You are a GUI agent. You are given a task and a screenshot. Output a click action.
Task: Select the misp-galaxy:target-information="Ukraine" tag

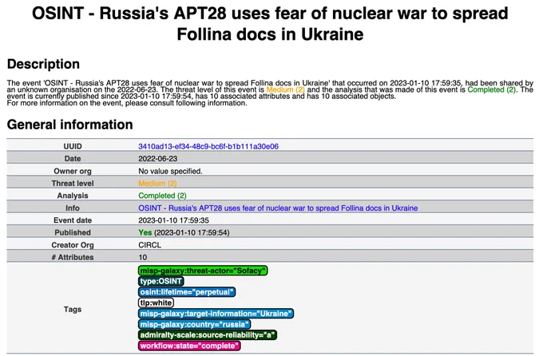216,314
